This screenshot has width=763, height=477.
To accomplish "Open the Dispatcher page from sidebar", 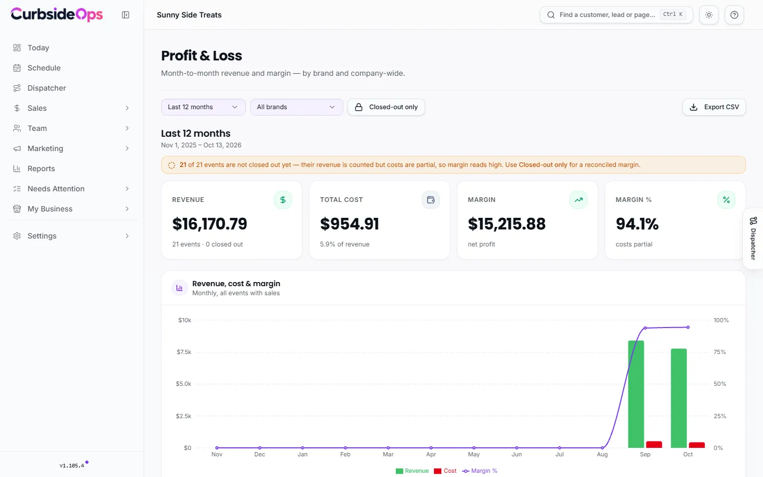I will 72,88.
